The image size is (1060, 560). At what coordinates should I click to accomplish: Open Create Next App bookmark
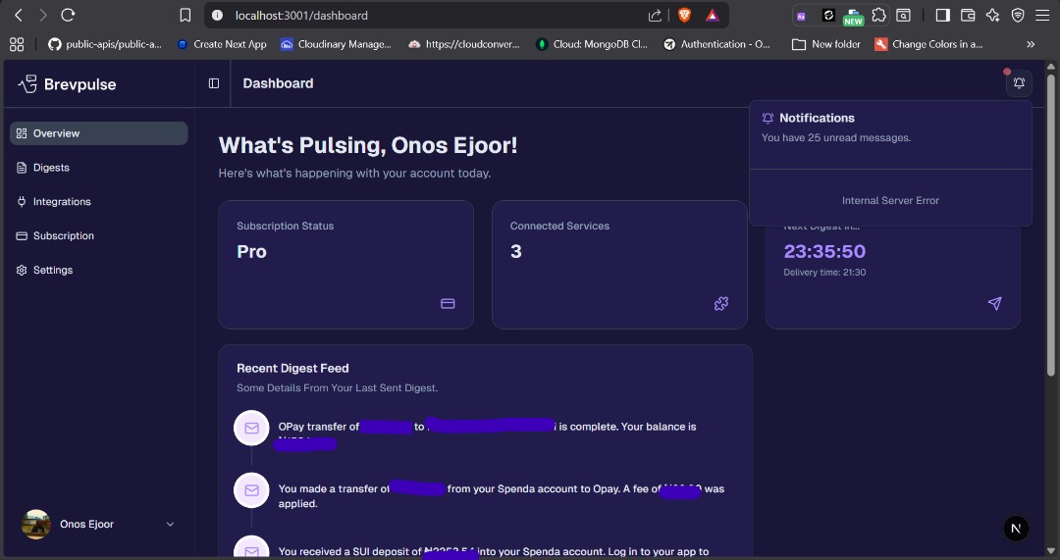(x=222, y=44)
